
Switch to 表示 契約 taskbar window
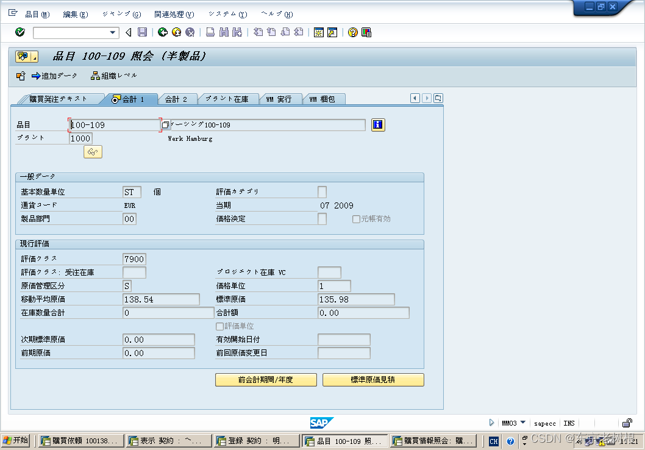coord(169,441)
